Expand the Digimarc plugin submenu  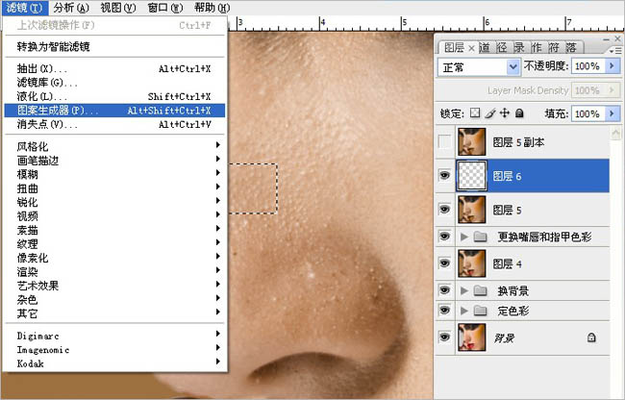coord(114,336)
